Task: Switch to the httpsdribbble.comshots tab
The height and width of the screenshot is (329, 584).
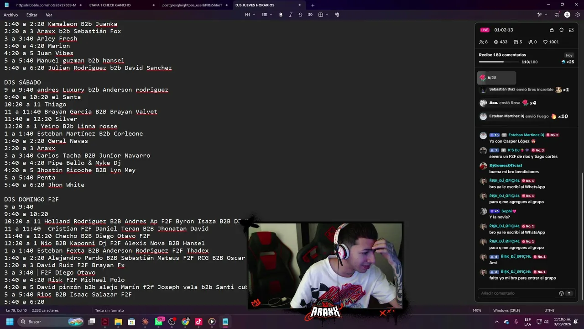Action: [46, 5]
